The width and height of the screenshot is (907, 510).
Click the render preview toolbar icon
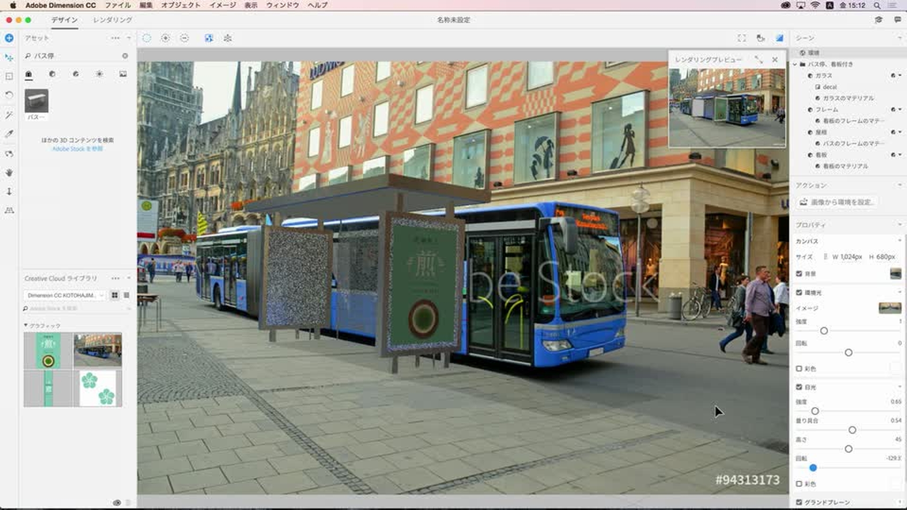pos(779,38)
